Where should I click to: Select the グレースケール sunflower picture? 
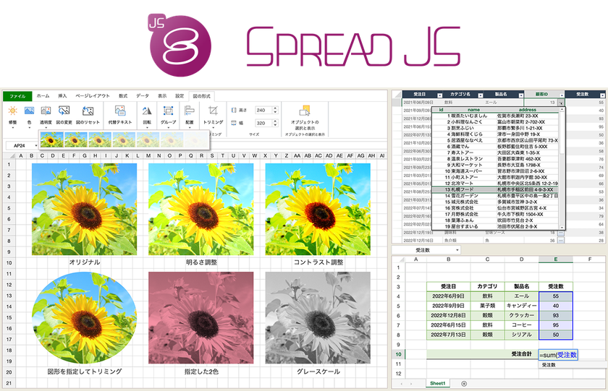[x=318, y=318]
